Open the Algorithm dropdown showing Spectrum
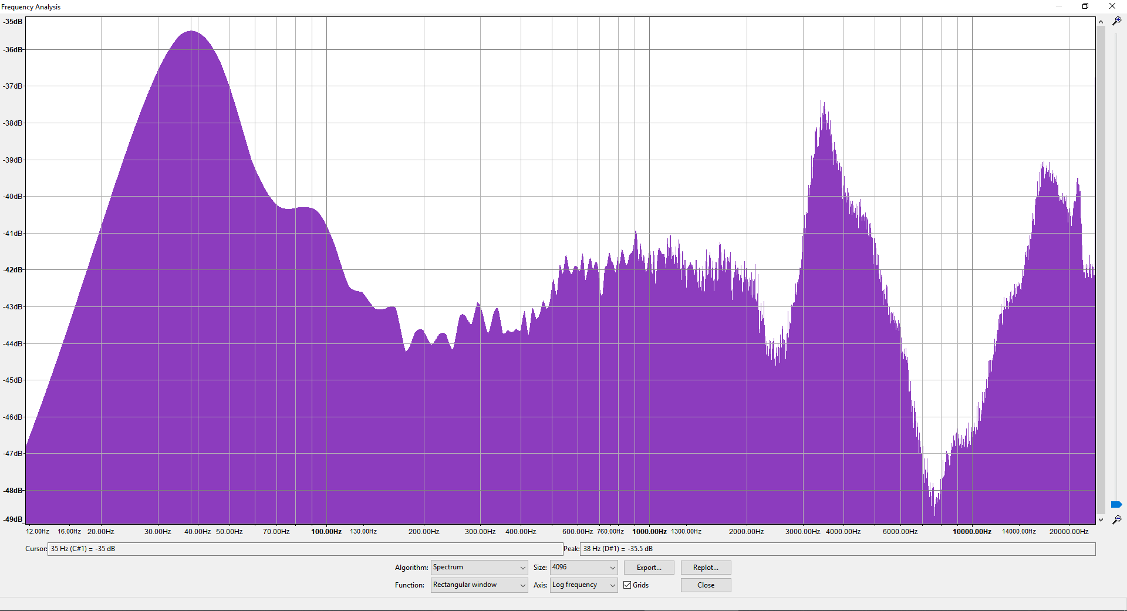The height and width of the screenshot is (611, 1127). (x=479, y=568)
